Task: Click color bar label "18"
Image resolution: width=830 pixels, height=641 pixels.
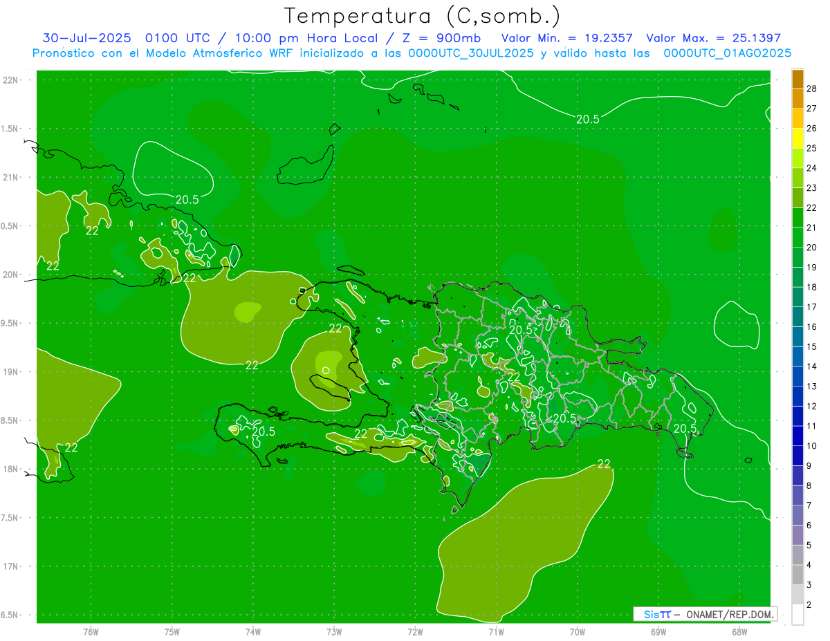Action: (812, 287)
